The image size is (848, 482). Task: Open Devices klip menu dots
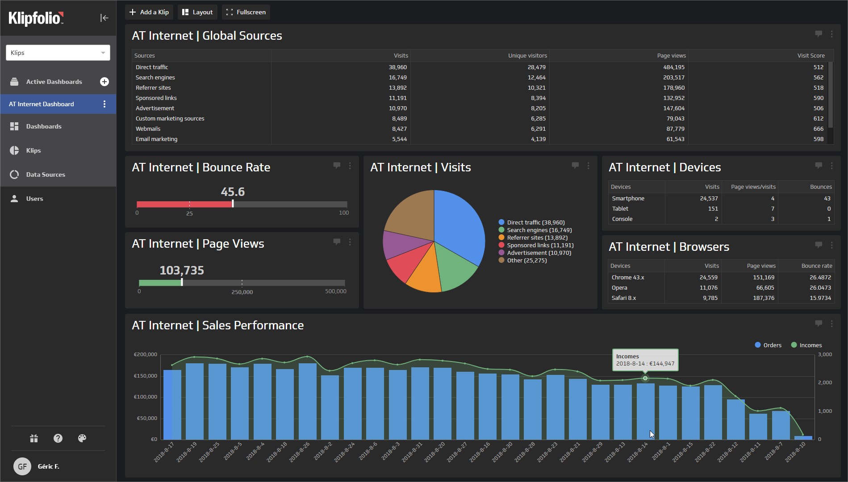pyautogui.click(x=831, y=166)
